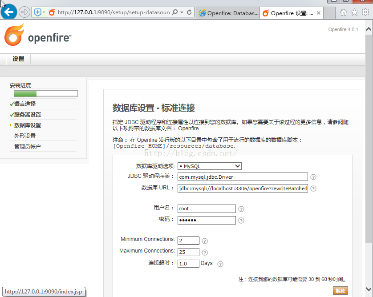Viewport: 373px width, 297px height.
Task: Click the Minimum Connections field
Action: click(188, 241)
